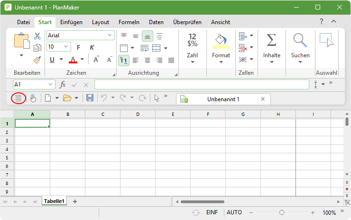Open font size 10 dropdown

66,47
